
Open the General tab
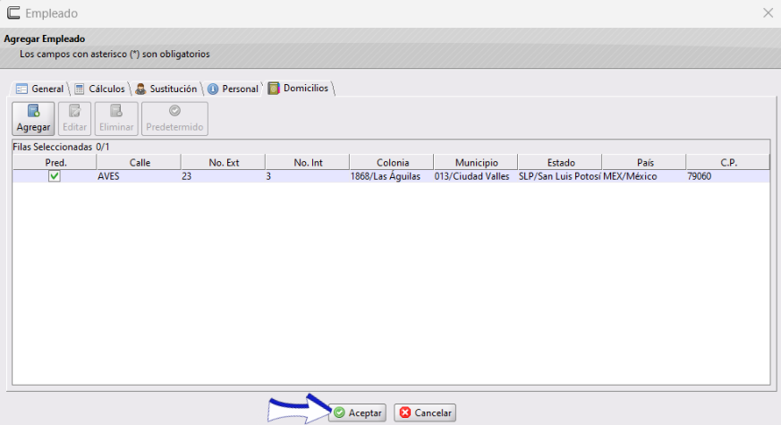pos(40,89)
